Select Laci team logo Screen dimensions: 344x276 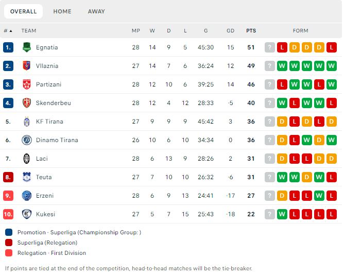[27, 159]
